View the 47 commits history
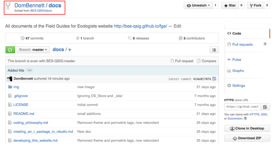This screenshot has width=272, height=144. (x=32, y=38)
